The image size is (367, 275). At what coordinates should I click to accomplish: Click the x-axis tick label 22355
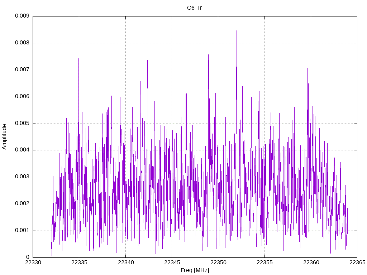click(x=265, y=262)
